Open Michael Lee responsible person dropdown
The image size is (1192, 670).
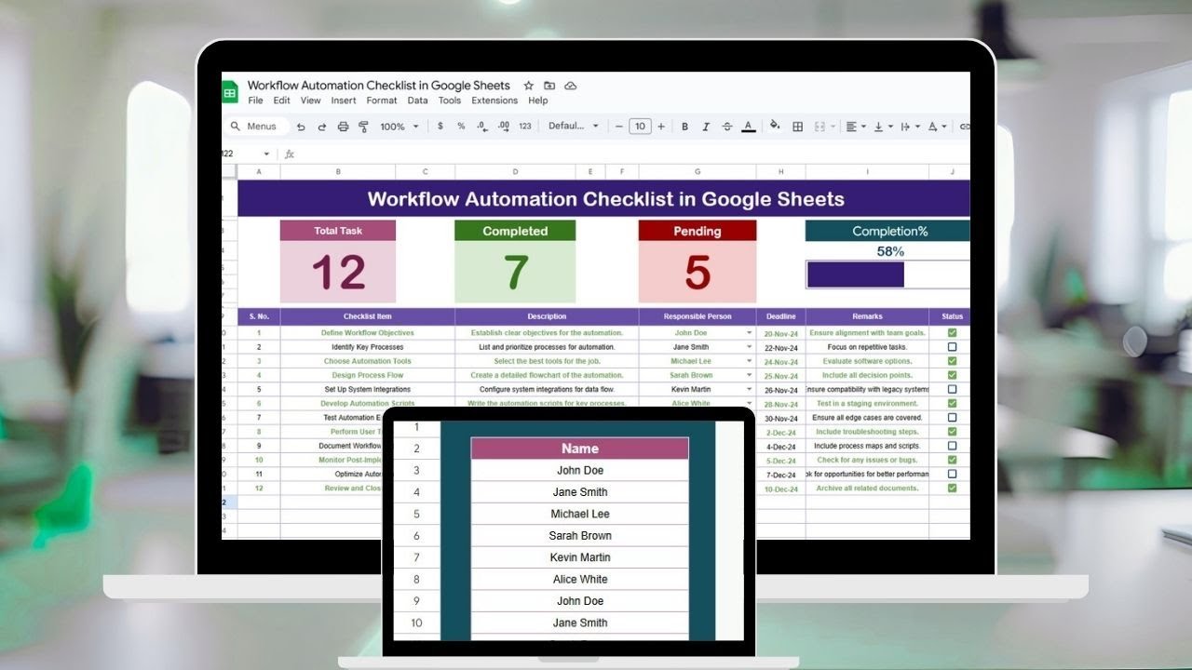(x=749, y=361)
